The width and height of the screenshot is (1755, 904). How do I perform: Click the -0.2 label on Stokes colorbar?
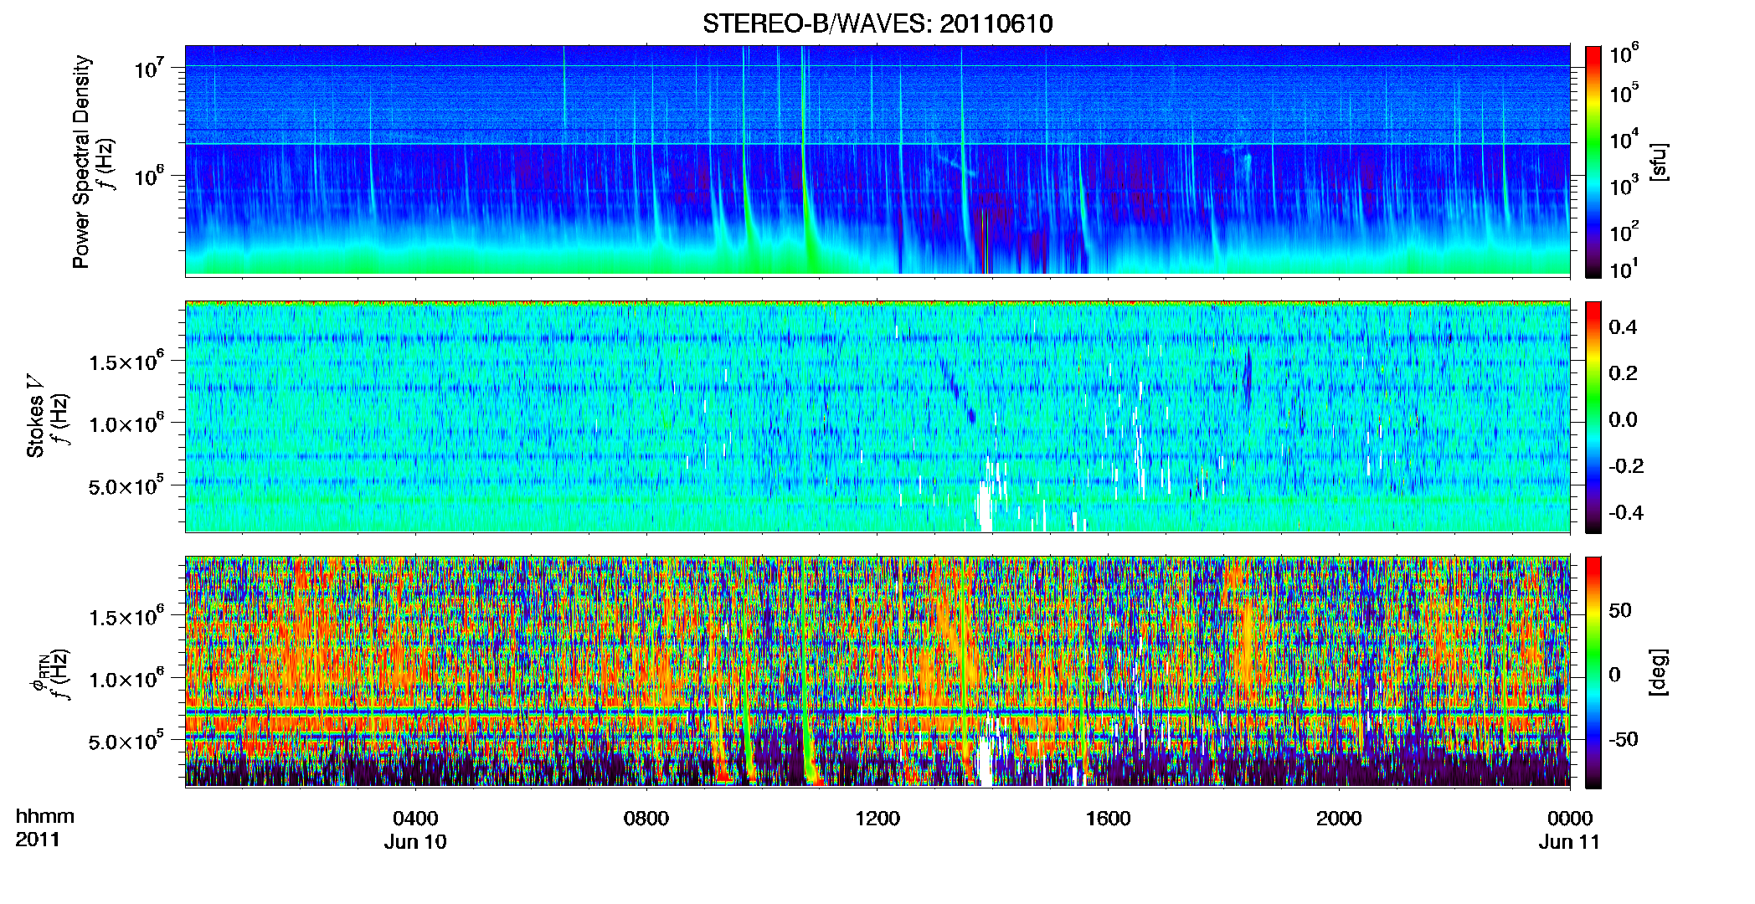pos(1627,466)
